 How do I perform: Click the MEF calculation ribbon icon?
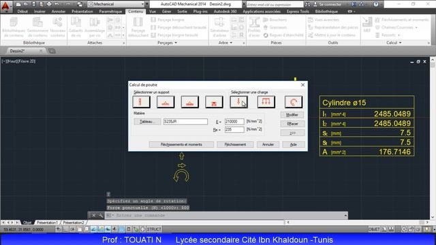(367, 25)
